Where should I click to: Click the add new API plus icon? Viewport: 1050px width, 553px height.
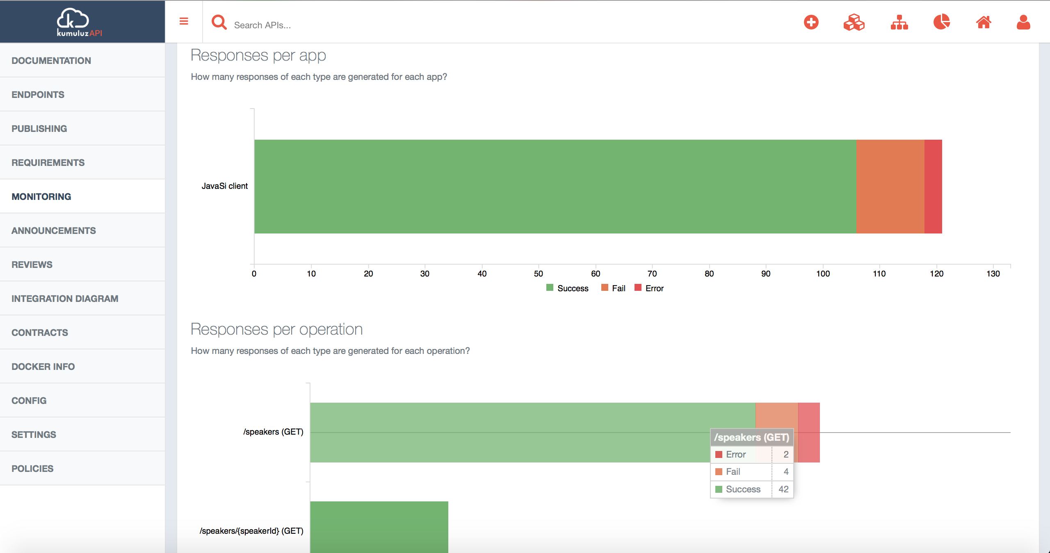(x=811, y=23)
